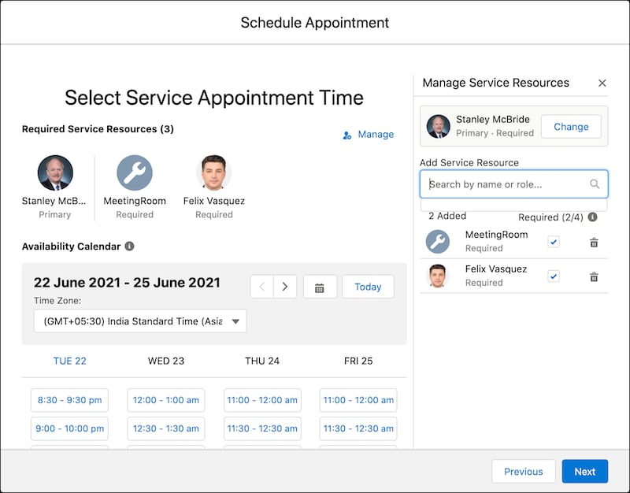The height and width of the screenshot is (493, 630).
Task: Click the Today button
Action: point(368,287)
